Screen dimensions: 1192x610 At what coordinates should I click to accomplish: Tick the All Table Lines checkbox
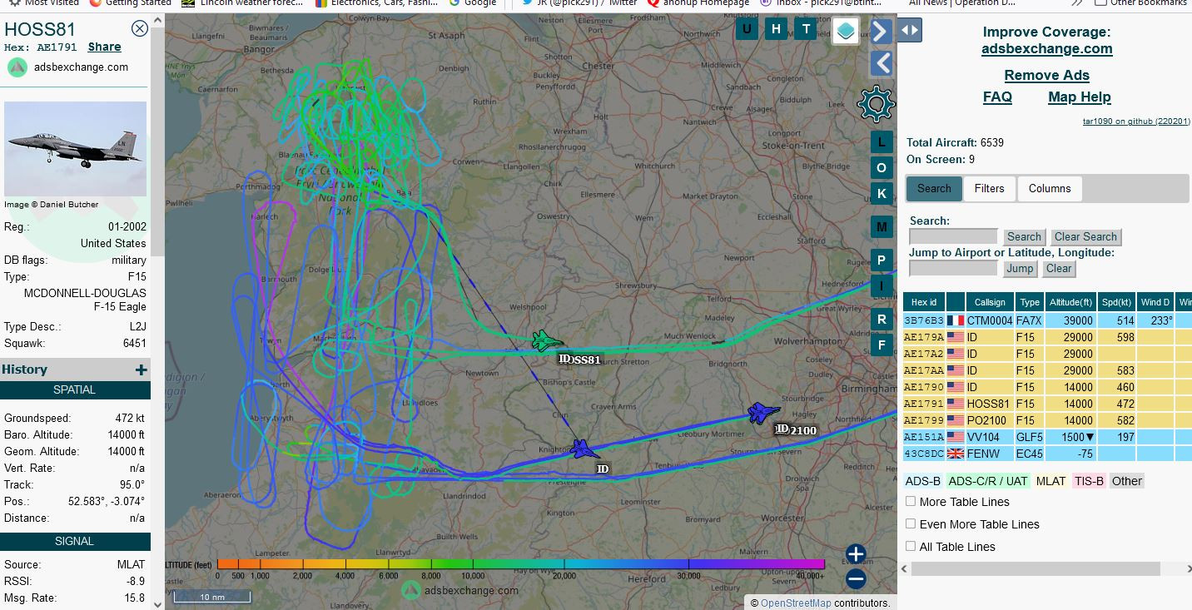(x=911, y=547)
